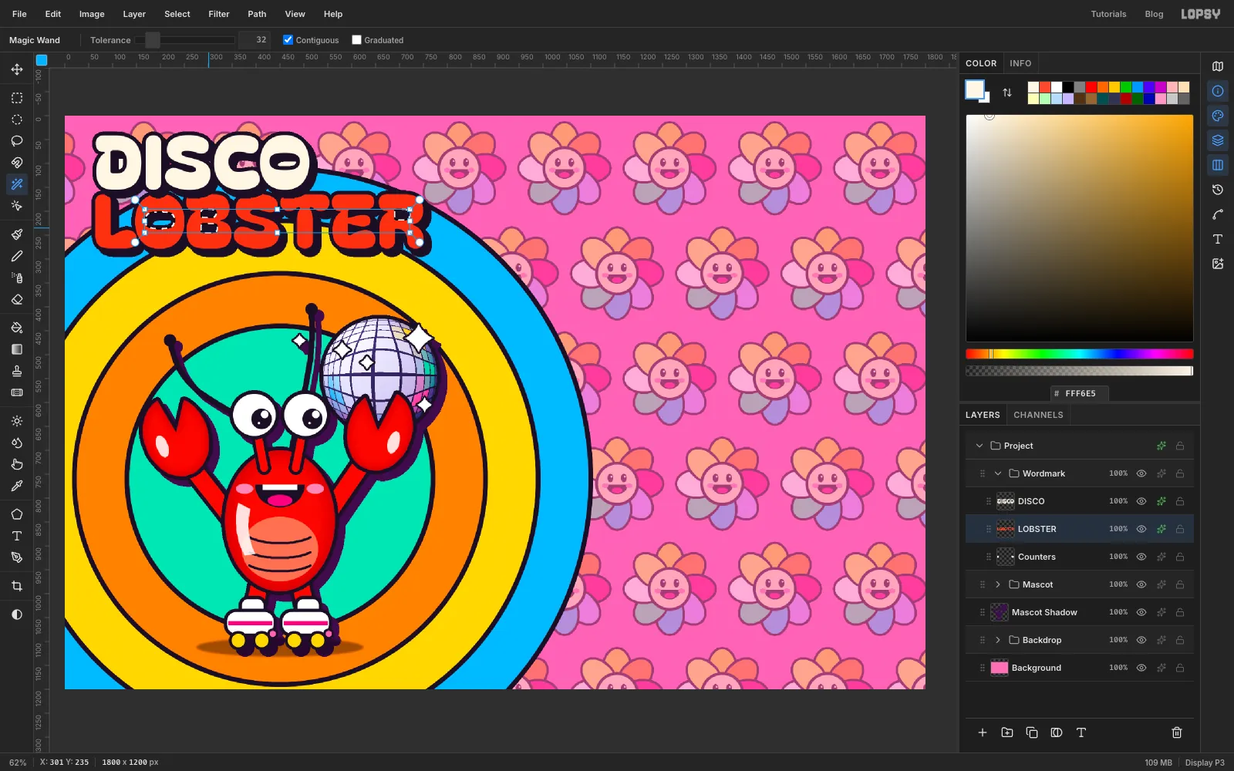This screenshot has height=771, width=1234.
Task: Lock the Mascot group
Action: [1180, 584]
